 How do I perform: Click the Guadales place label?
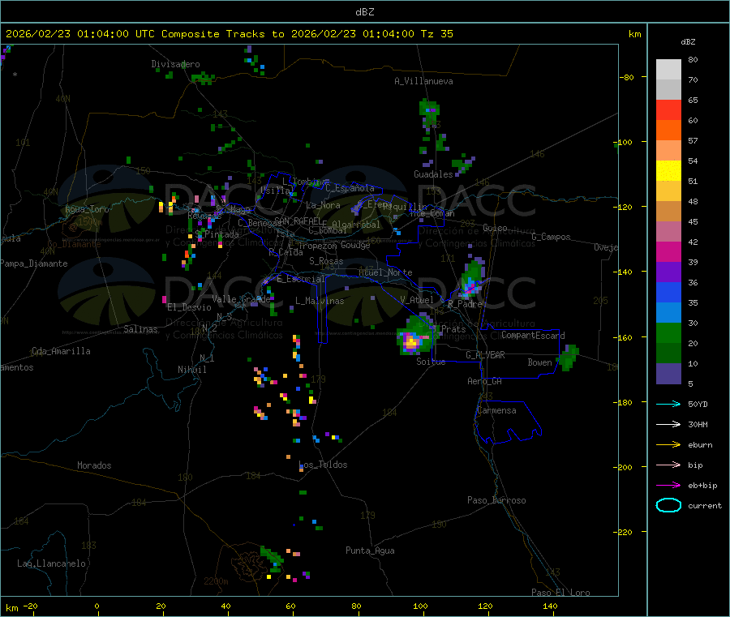[433, 174]
